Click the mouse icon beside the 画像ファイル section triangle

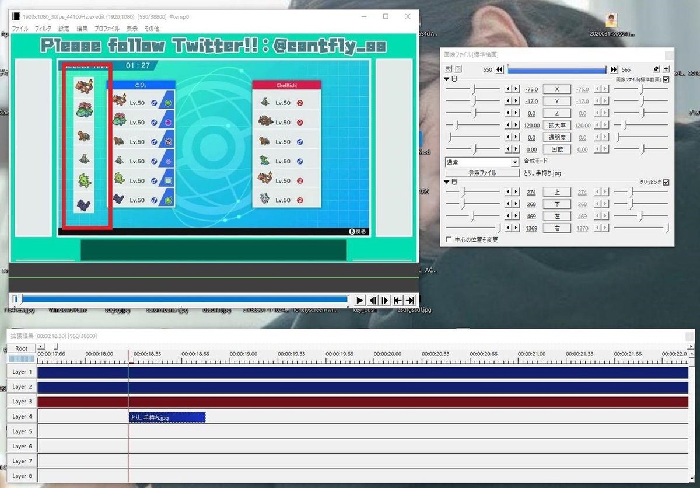(453, 79)
